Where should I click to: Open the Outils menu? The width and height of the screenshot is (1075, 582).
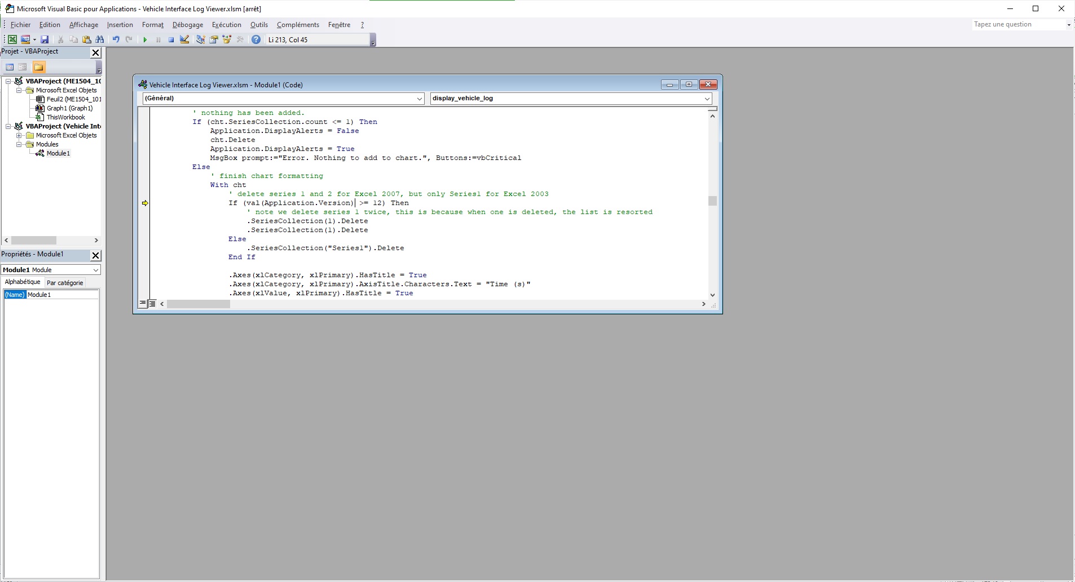click(259, 25)
